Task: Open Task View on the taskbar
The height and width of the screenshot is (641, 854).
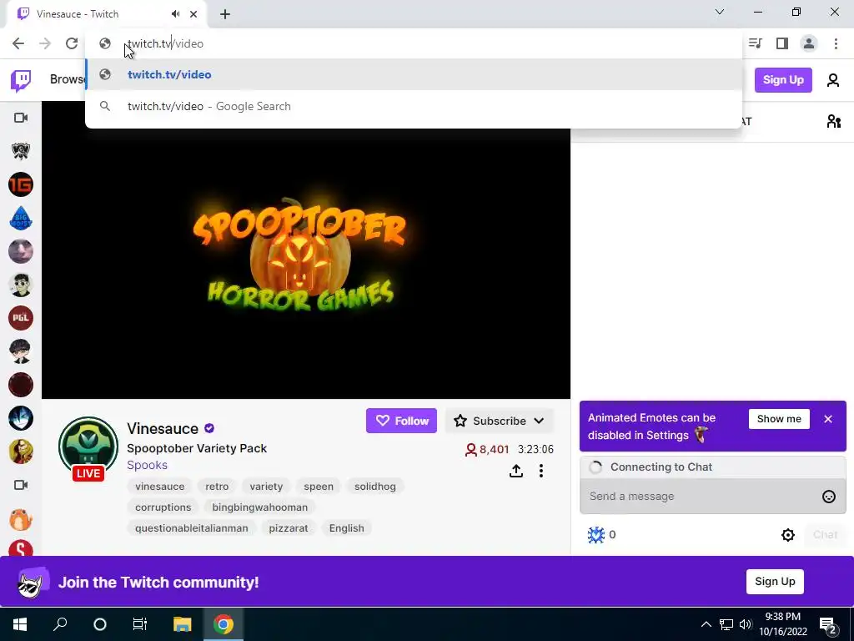Action: click(140, 624)
